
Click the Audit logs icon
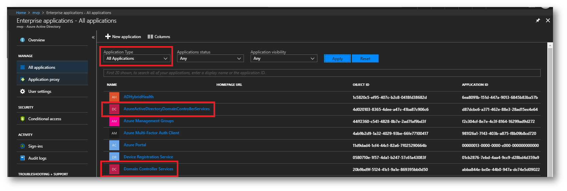coord(22,158)
